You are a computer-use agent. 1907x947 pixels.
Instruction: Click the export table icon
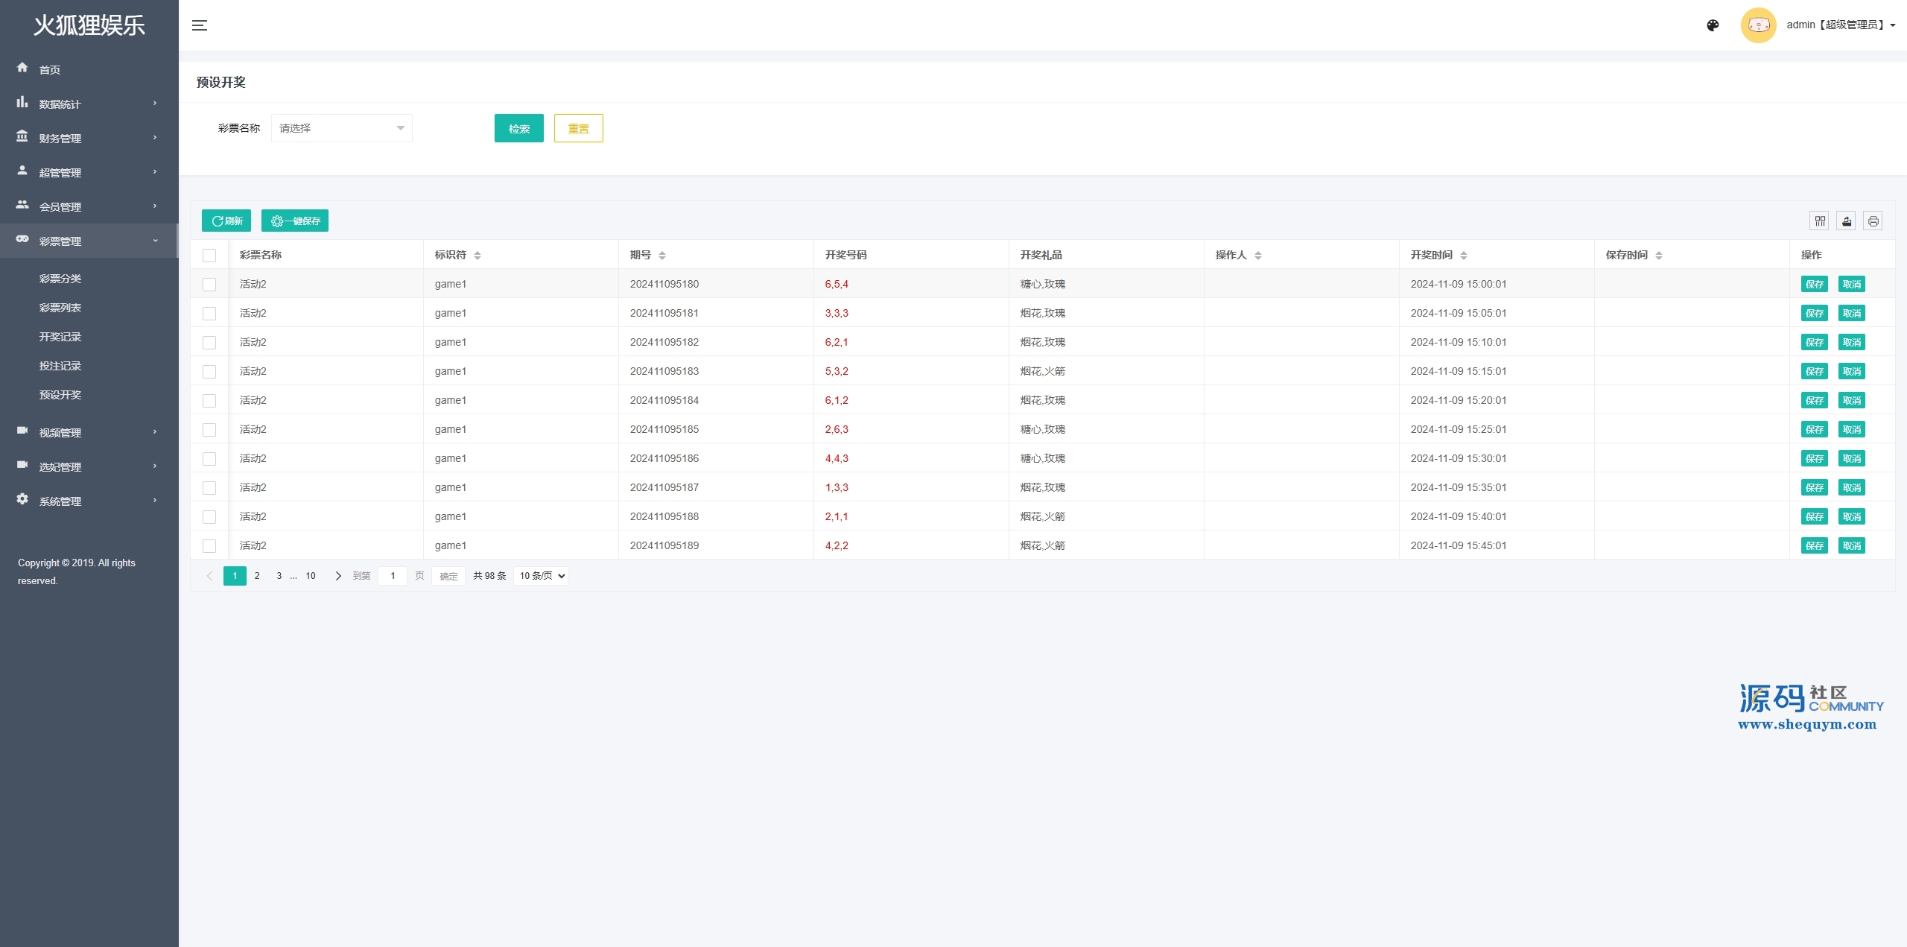1847,221
